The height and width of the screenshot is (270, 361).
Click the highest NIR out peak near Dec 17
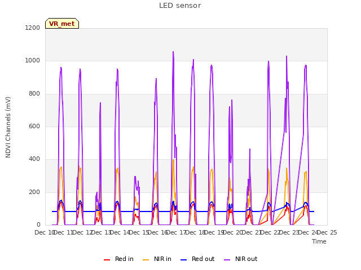point(173,52)
